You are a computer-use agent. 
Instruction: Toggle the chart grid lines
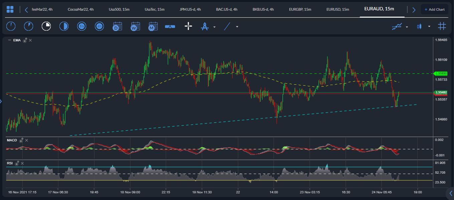[442, 26]
